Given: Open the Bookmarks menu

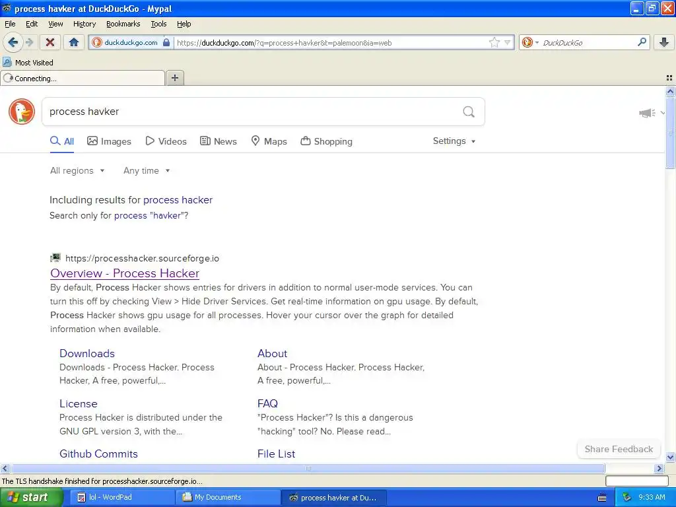Looking at the screenshot, I should (123, 24).
